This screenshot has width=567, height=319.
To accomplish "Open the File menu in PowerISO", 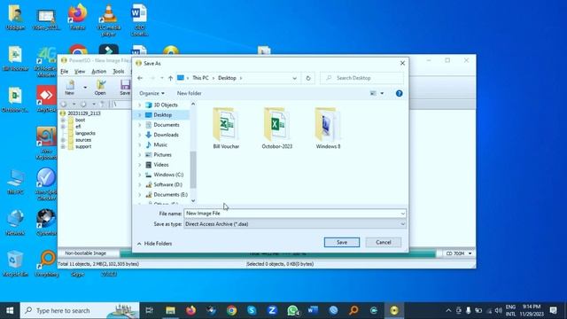I will 65,72.
